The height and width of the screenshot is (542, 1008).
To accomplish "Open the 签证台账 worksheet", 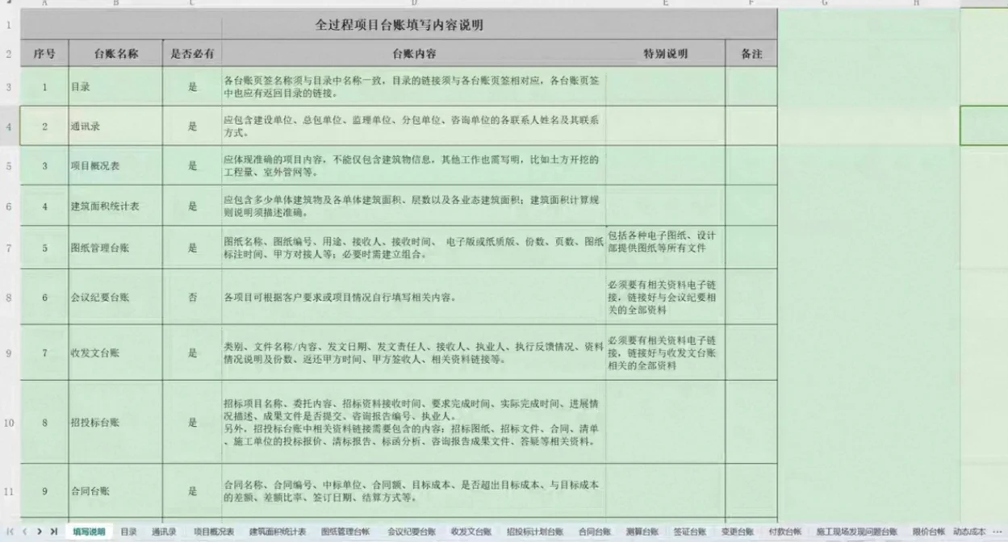I will point(690,531).
